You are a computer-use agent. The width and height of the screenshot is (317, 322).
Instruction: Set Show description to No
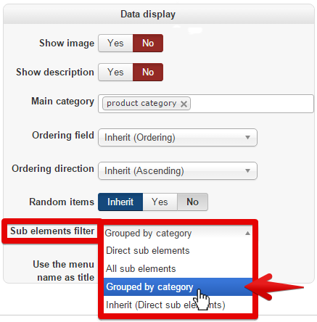148,73
